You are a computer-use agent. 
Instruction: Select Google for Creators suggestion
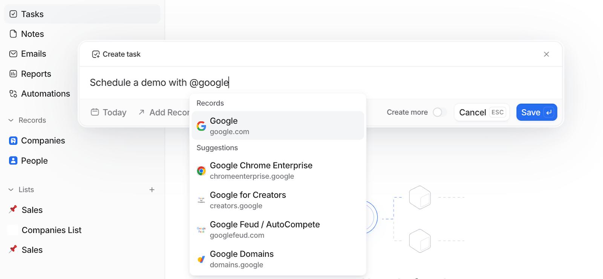(x=278, y=200)
